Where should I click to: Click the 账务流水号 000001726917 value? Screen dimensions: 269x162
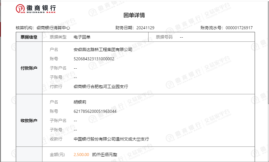(239, 28)
